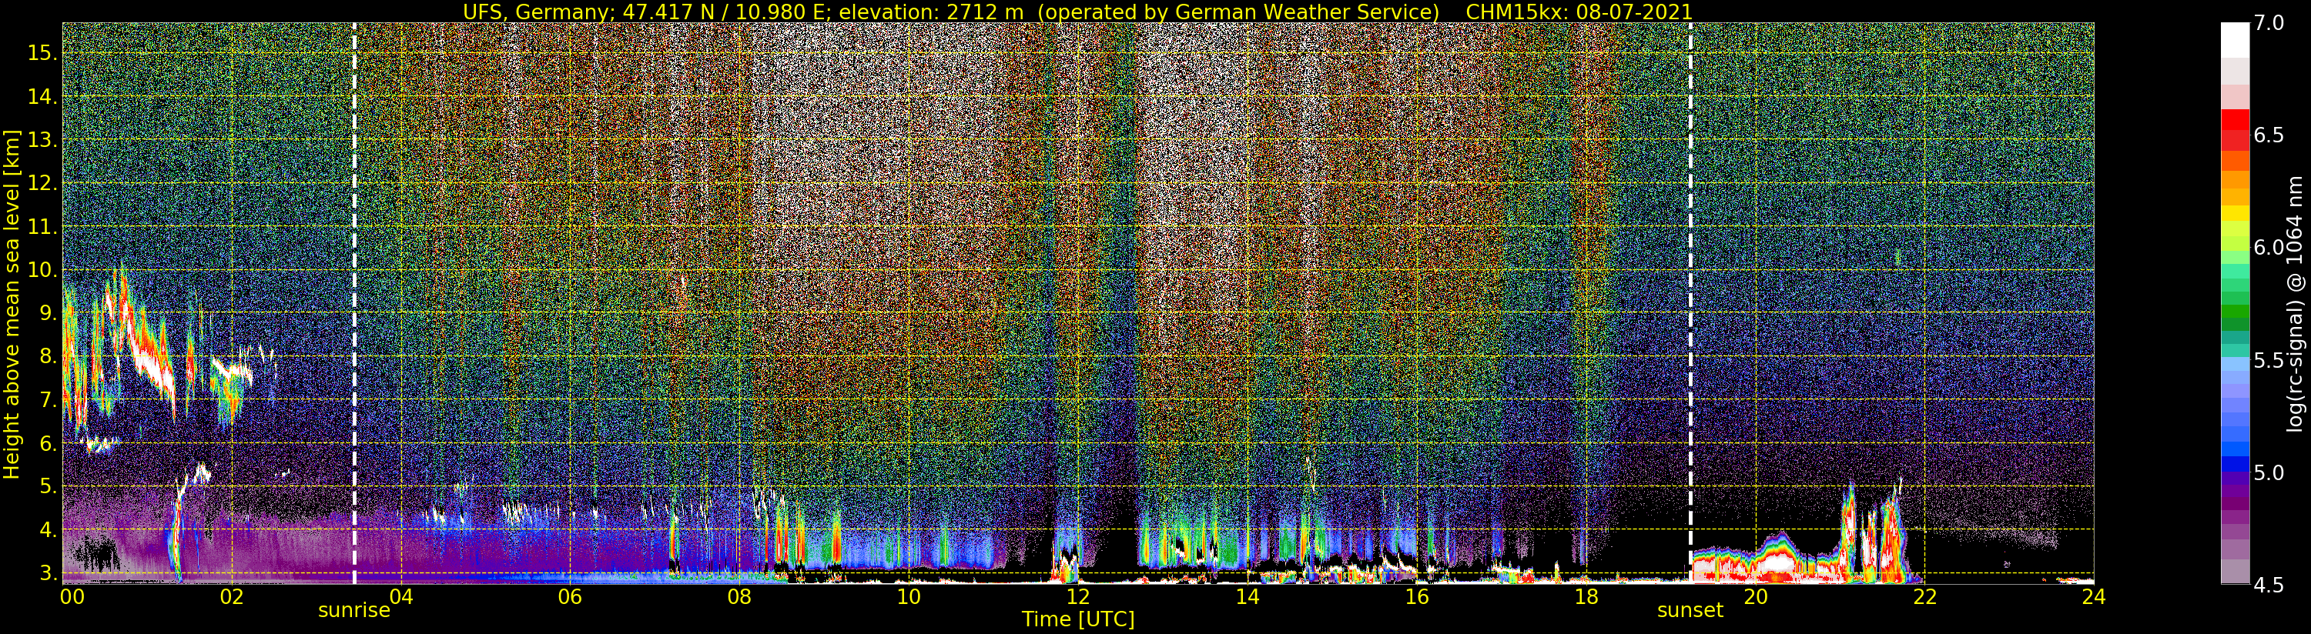Select the '10.' km tick on the height axis
Viewport: 2311px width, 634px height.
(x=43, y=270)
